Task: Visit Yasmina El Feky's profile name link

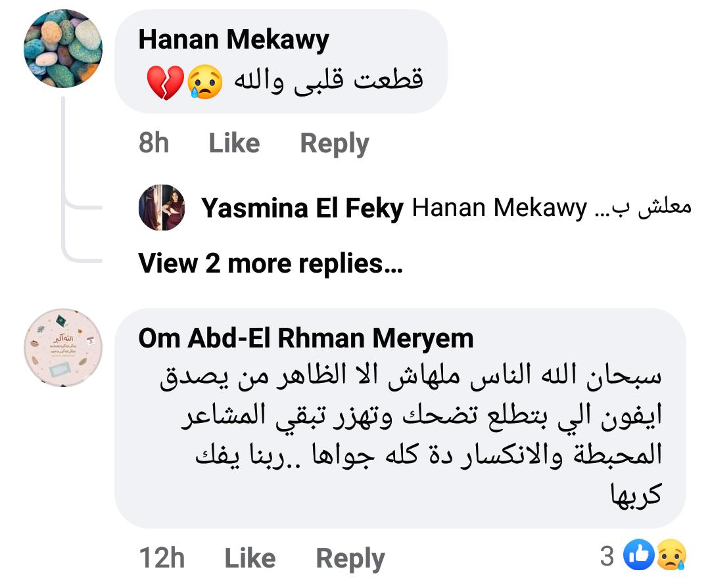Action: [302, 208]
